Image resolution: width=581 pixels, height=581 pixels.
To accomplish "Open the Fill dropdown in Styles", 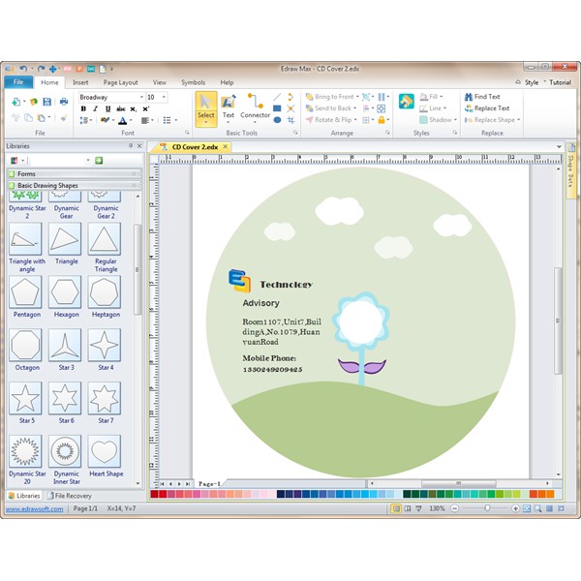I will tap(441, 97).
